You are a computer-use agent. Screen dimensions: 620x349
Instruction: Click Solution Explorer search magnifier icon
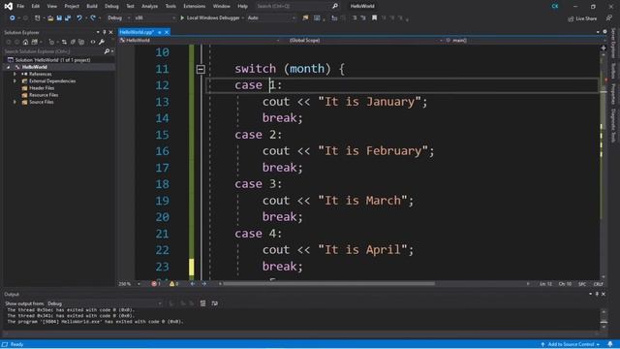(x=107, y=51)
